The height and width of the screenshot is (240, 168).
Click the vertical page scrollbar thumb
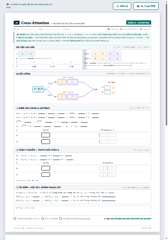tap(166, 64)
